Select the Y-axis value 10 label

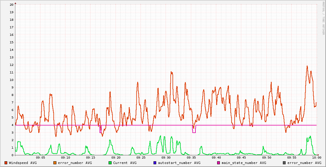[x=11, y=80]
